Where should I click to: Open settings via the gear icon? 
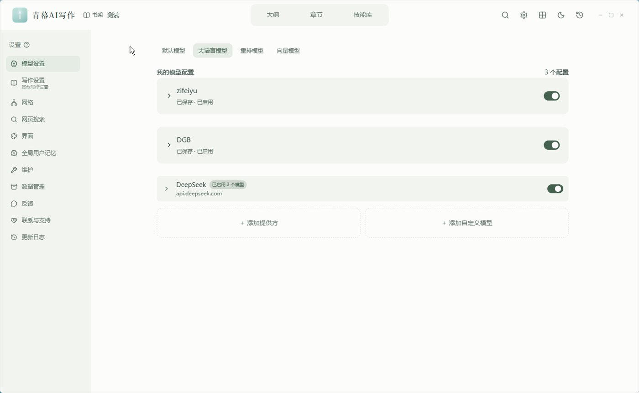(524, 15)
